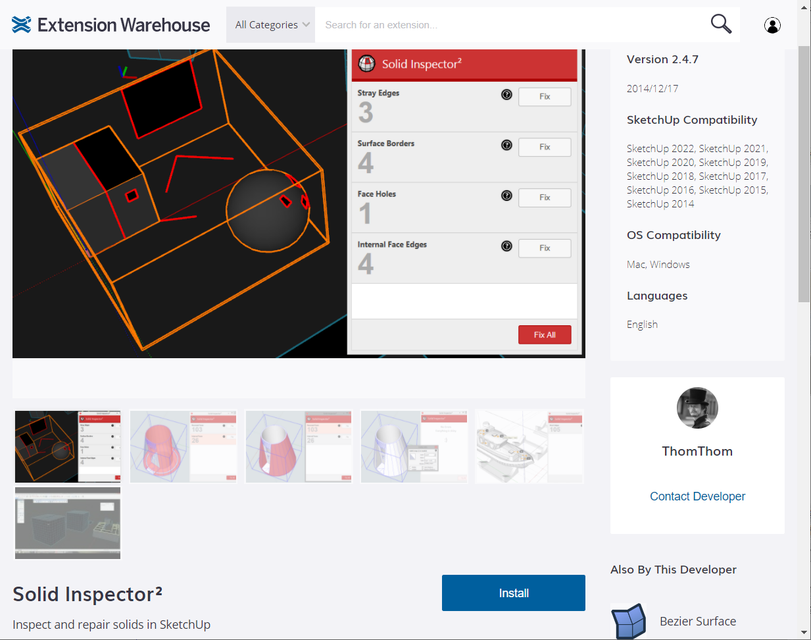
Task: Expand the All Categories dropdown
Action: 271,25
